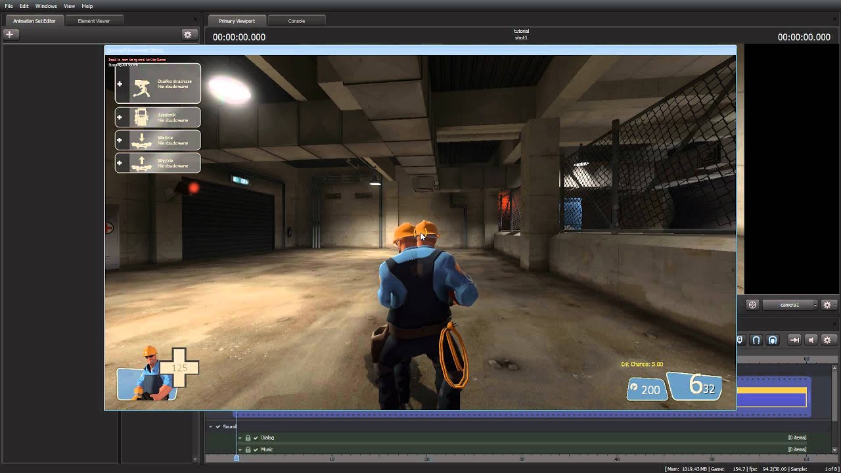Collapse the Sound track group
Screen dimensions: 841x473
pyautogui.click(x=211, y=426)
